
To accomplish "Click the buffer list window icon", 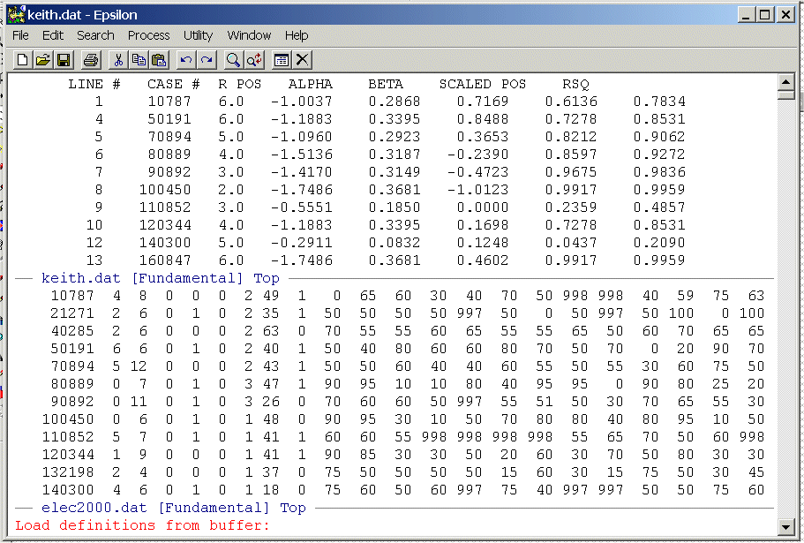I will (282, 60).
